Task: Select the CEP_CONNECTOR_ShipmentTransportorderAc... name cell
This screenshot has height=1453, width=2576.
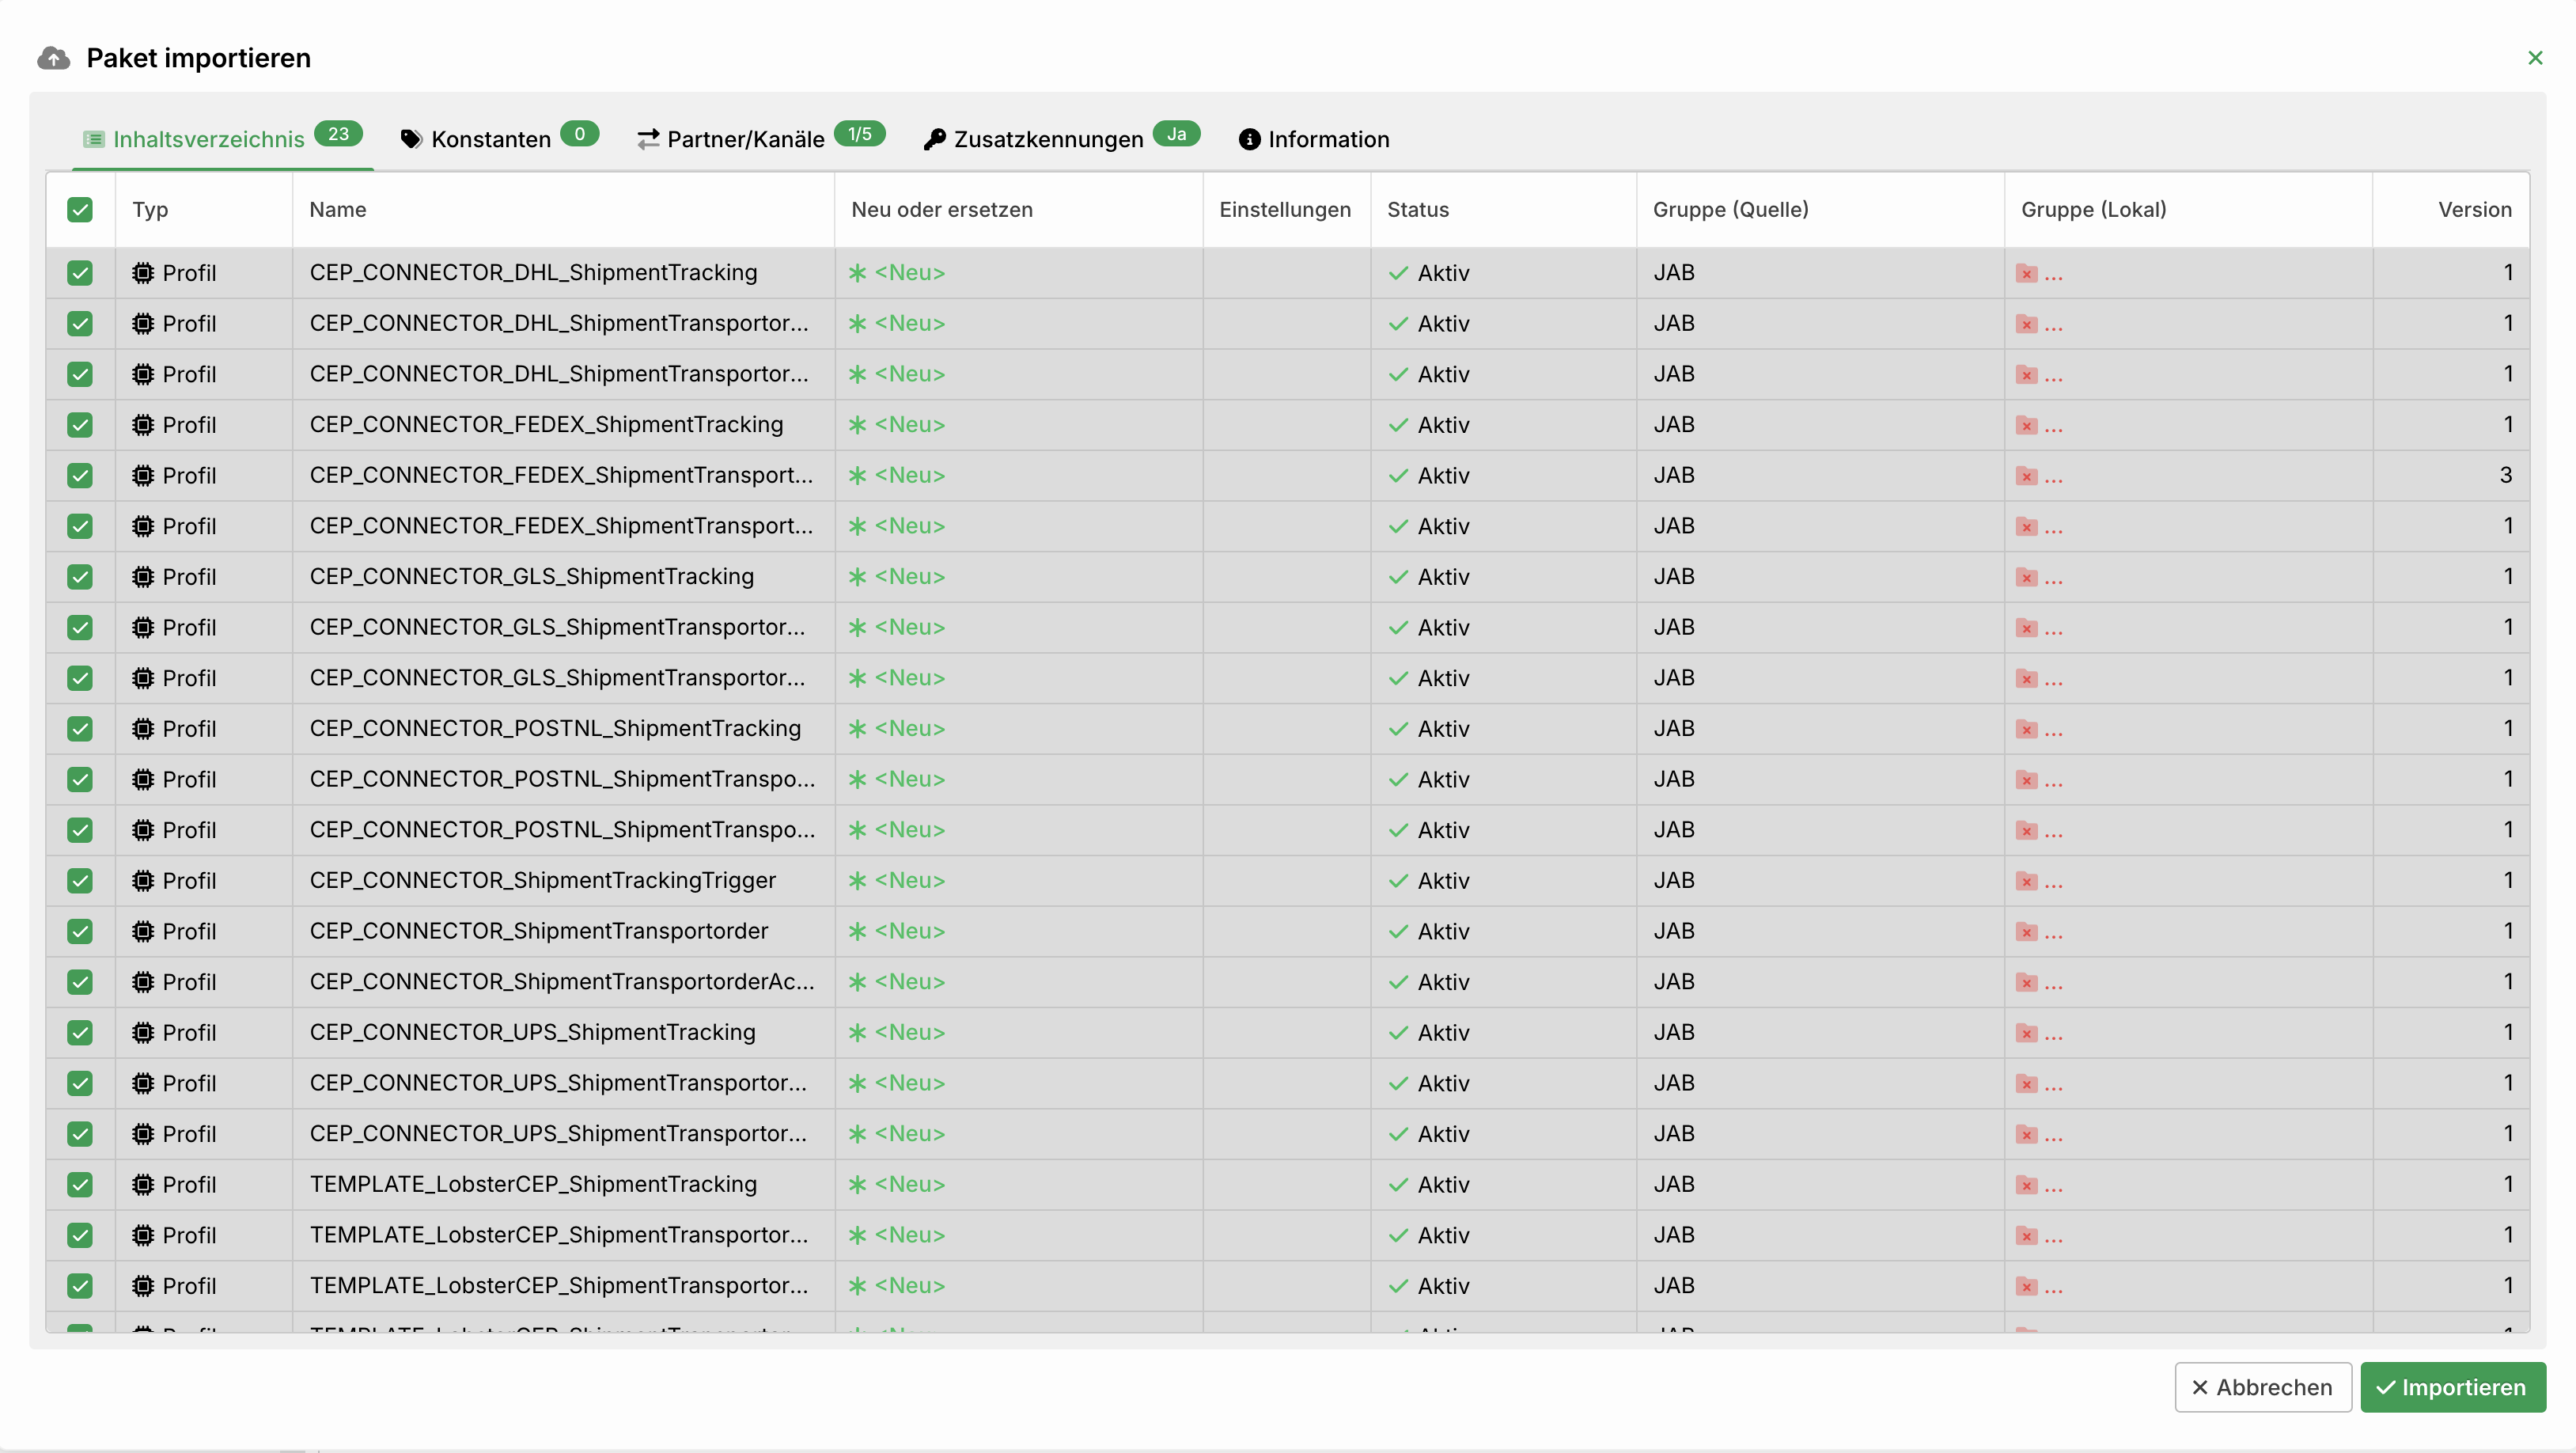Action: tap(563, 981)
